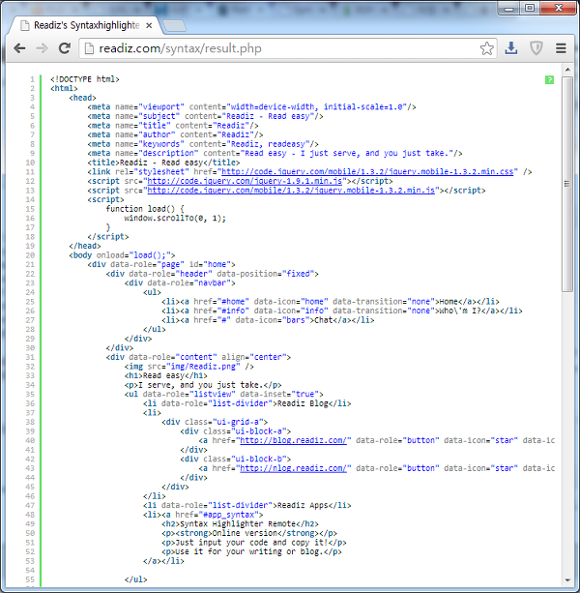Click "Readiz Apps" list-divider line

tap(247, 505)
